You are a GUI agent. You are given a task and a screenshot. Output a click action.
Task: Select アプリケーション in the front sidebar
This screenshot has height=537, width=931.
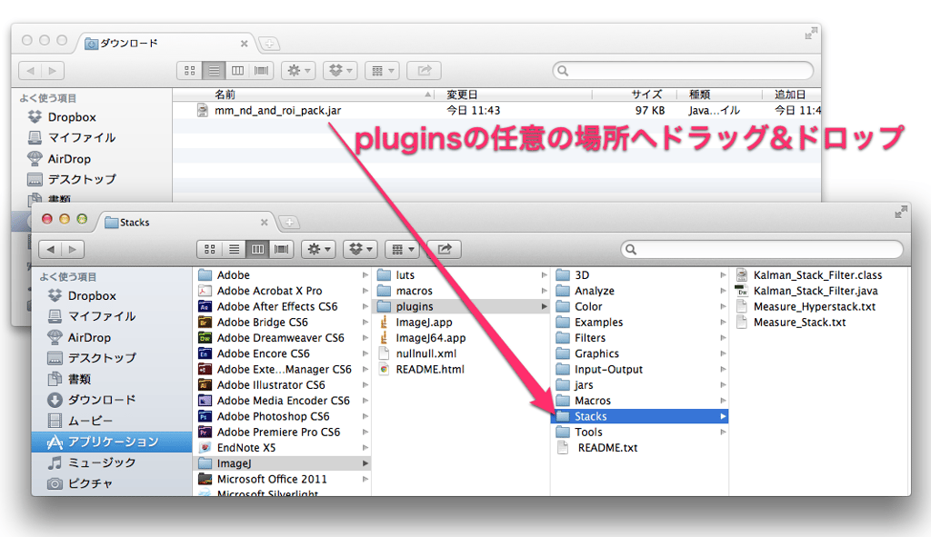112,442
